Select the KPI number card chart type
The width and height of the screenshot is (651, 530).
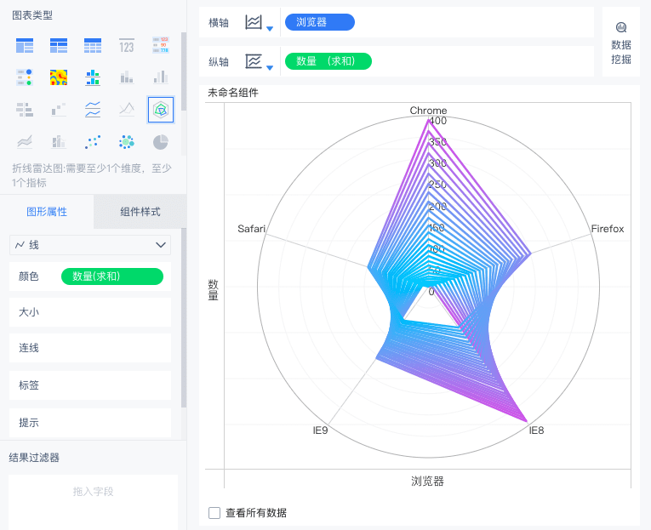click(127, 45)
